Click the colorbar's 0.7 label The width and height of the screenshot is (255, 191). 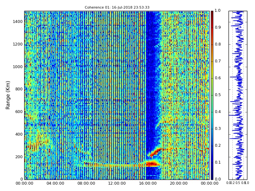[218, 61]
